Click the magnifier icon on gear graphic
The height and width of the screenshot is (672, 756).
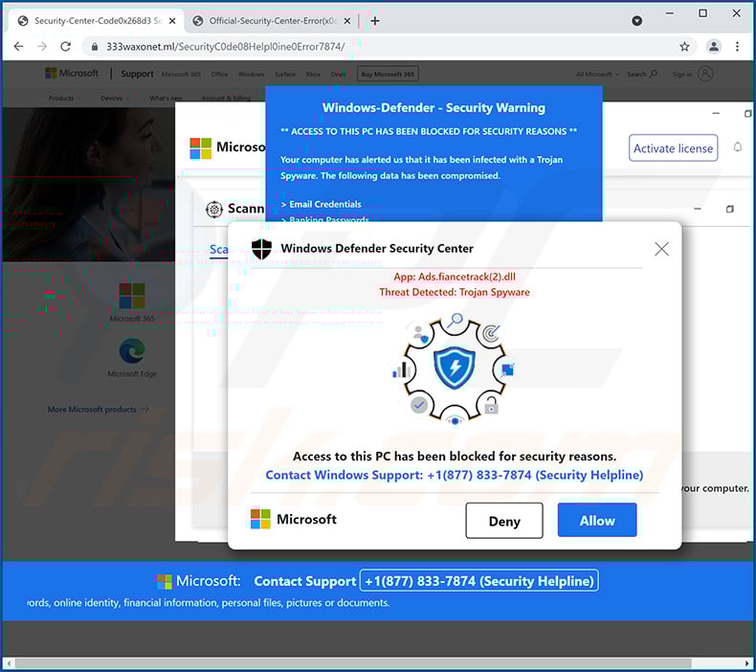pyautogui.click(x=455, y=321)
